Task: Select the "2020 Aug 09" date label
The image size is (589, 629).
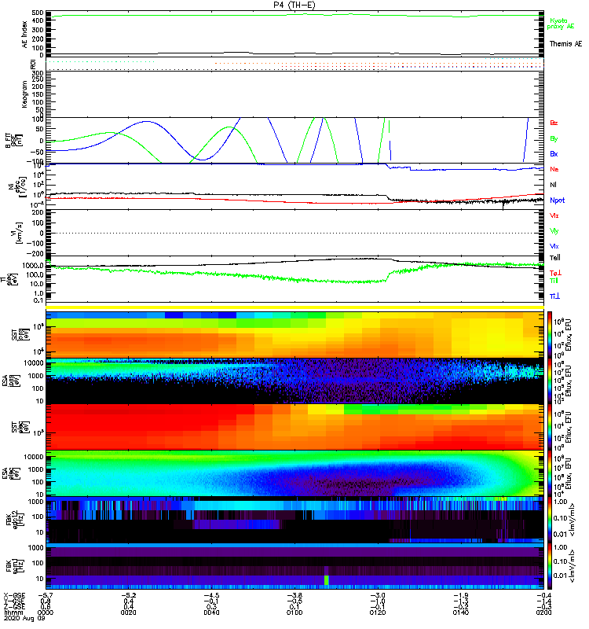Action: [24, 618]
